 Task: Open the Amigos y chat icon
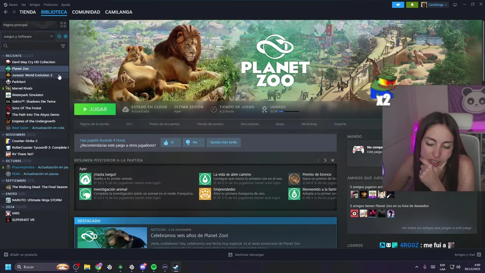pyautogui.click(x=479, y=255)
